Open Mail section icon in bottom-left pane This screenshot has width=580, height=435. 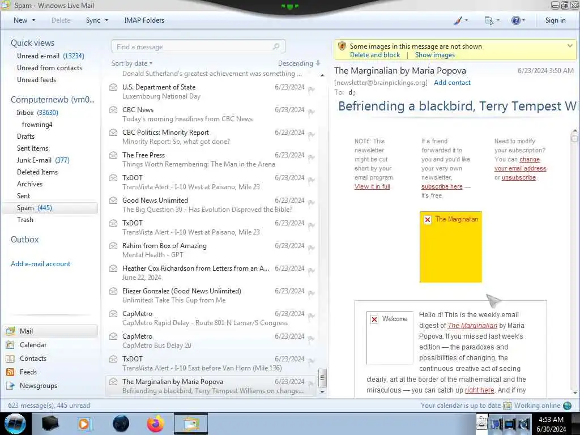(10, 331)
